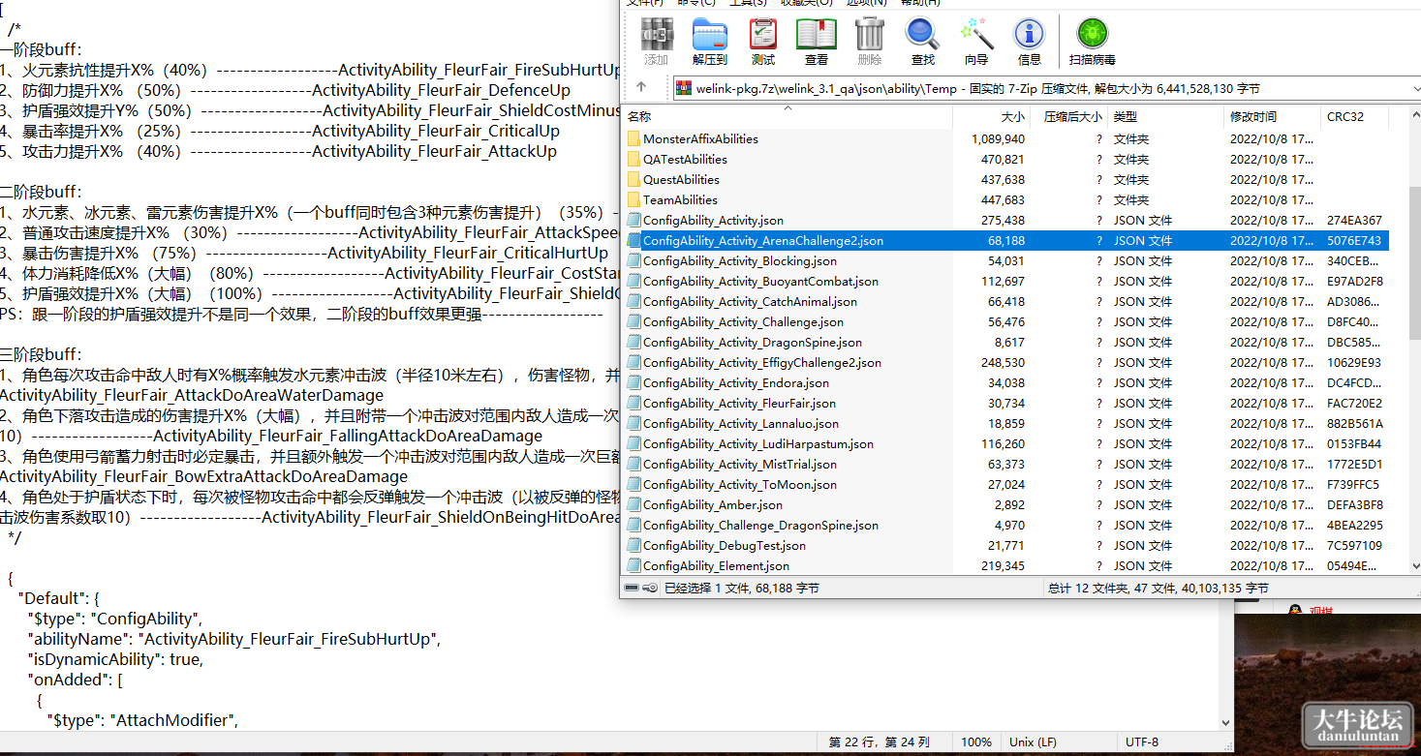Viewport: 1421px width, 756px height.
Task: Click the UTF-8 encoding status field
Action: coord(1141,741)
